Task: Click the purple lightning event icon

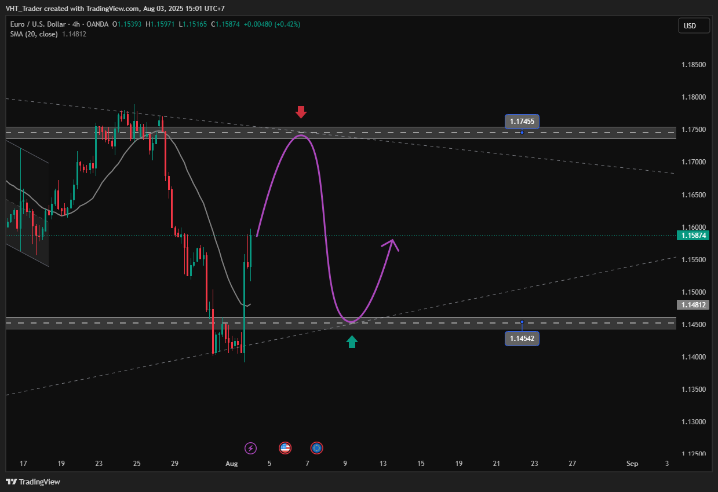Action: pos(250,448)
